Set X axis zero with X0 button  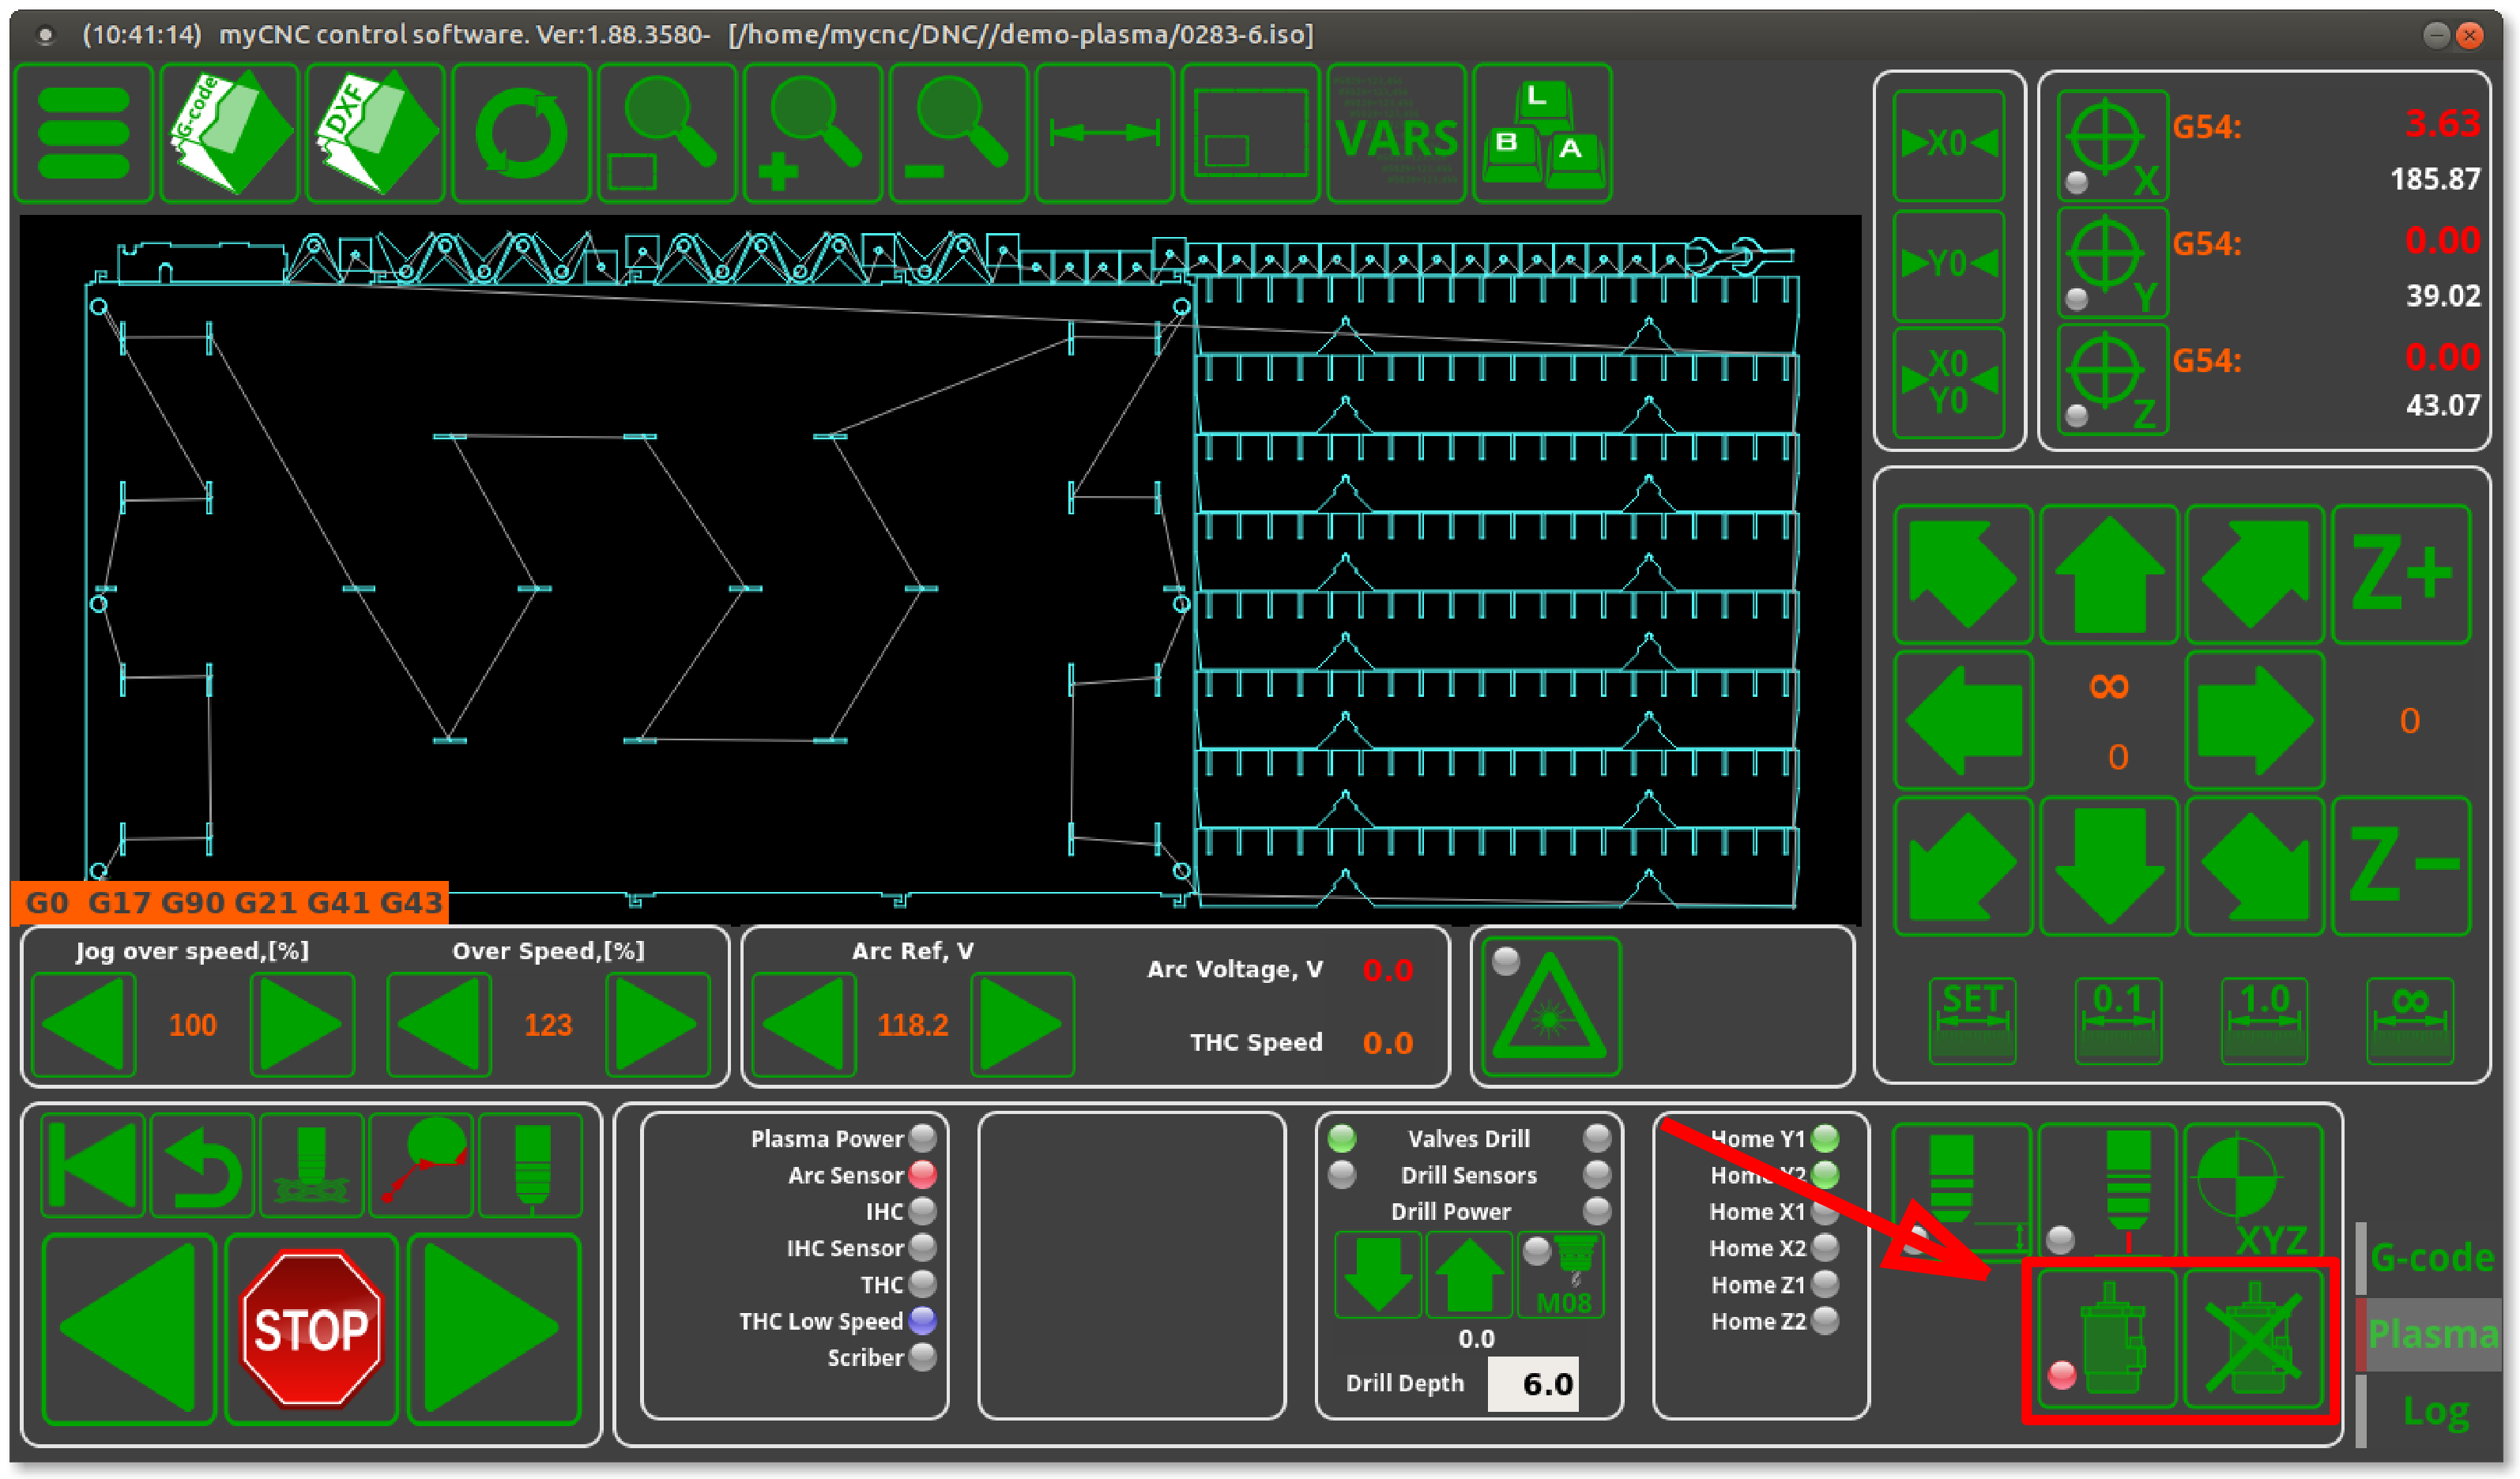click(x=1948, y=145)
